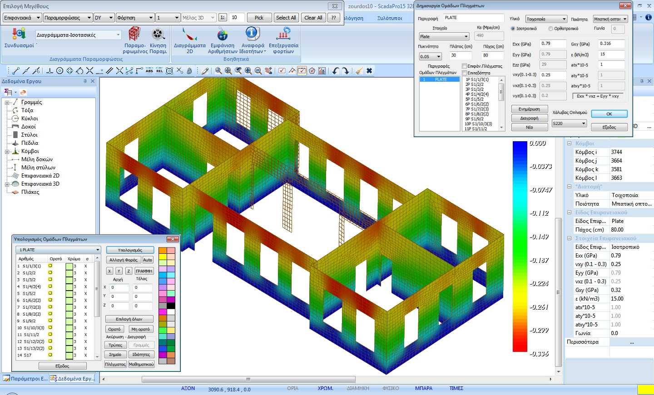654x395 pixels.
Task: Click the Κίνηση Παραμ. film reel icon
Action: [x=158, y=35]
